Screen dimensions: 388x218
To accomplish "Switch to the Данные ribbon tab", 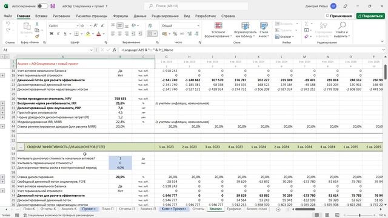I will point(140,16).
